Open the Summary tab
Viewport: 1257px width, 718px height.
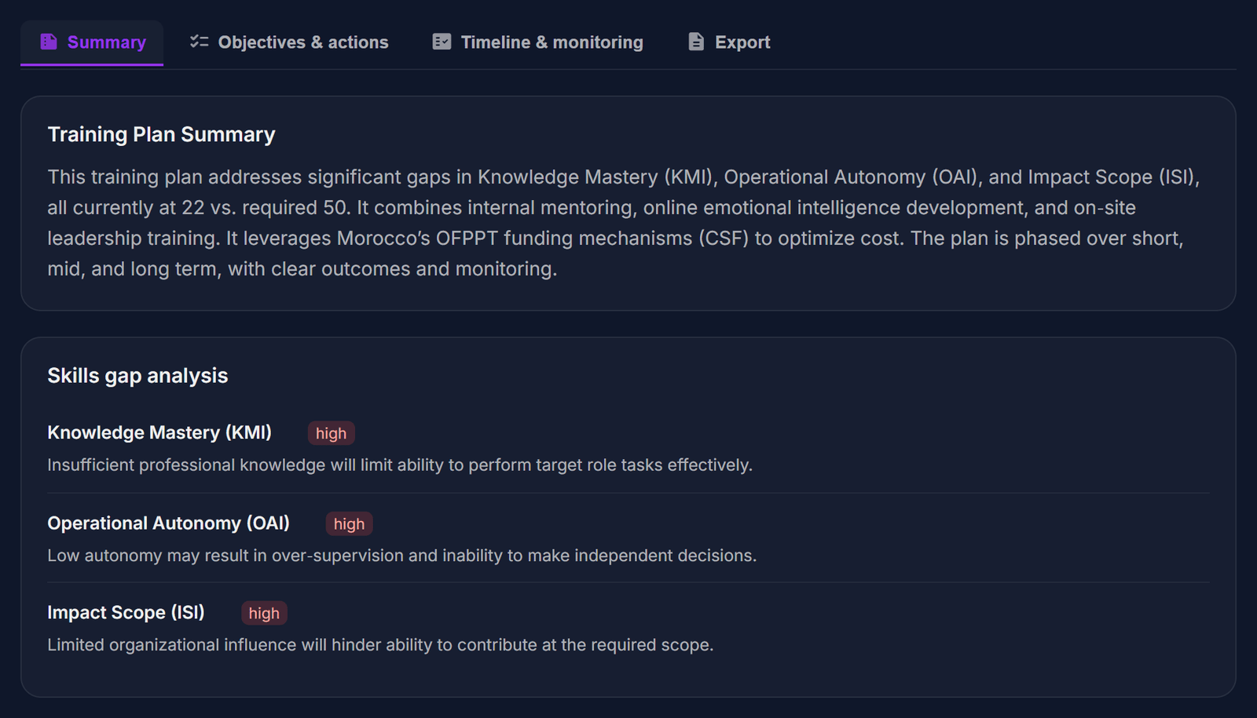[x=92, y=42]
